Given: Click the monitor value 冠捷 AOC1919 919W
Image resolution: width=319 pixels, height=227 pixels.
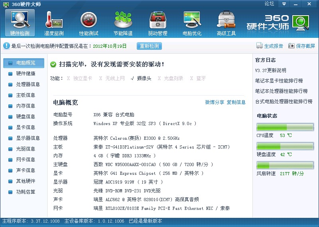Looking at the screenshot, I should (x=128, y=182).
